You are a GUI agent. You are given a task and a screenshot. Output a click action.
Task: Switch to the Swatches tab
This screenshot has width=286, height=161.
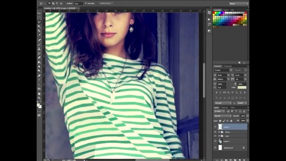218,10
